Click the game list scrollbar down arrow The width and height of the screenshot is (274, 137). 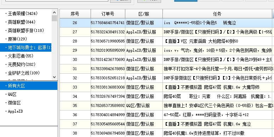point(54,77)
